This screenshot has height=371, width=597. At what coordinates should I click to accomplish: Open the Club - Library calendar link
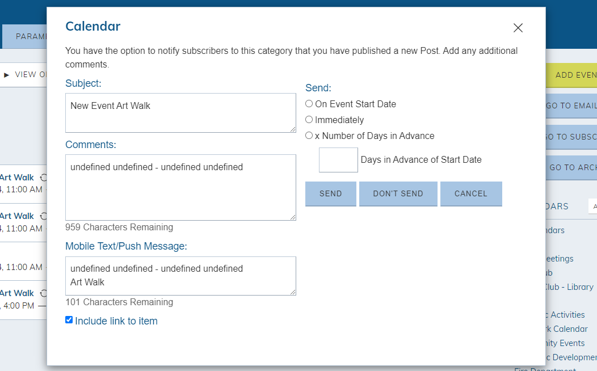click(569, 287)
